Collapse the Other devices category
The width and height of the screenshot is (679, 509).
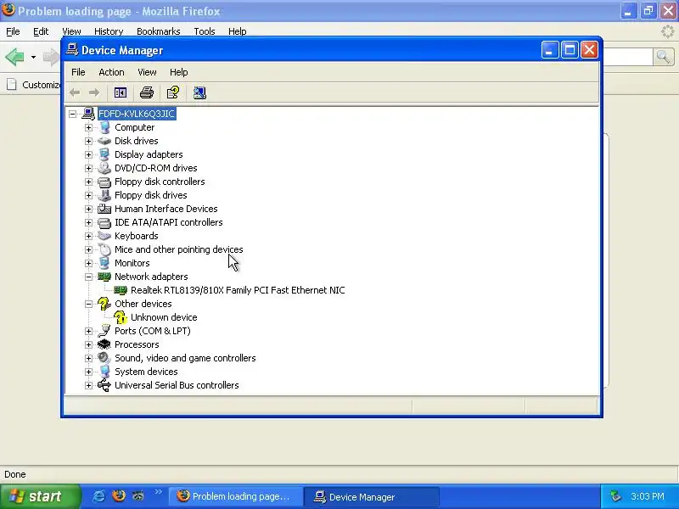pyautogui.click(x=89, y=304)
